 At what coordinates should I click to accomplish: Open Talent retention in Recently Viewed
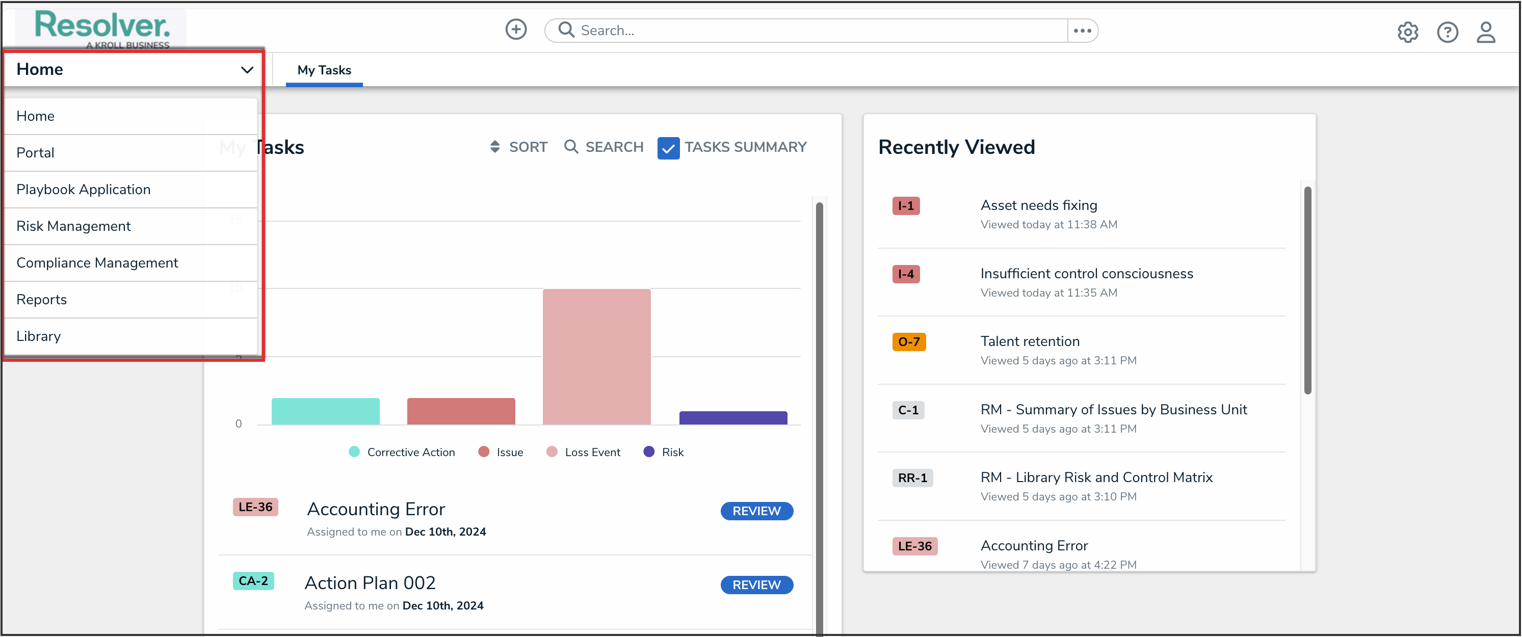[x=1029, y=341]
